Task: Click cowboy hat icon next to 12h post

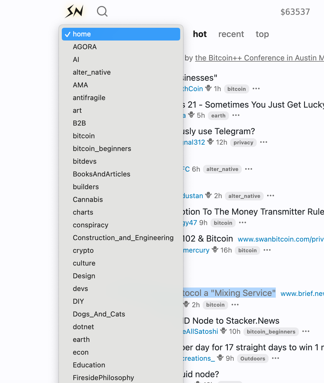Action: click(x=211, y=142)
